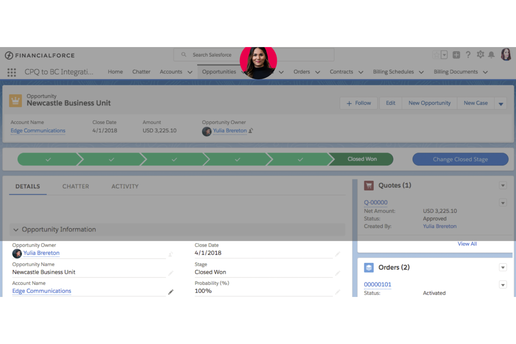Image resolution: width=516 pixels, height=344 pixels.
Task: Click the Quotes cart icon
Action: 369,185
